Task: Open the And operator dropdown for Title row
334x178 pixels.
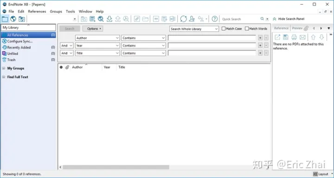Action: point(67,53)
